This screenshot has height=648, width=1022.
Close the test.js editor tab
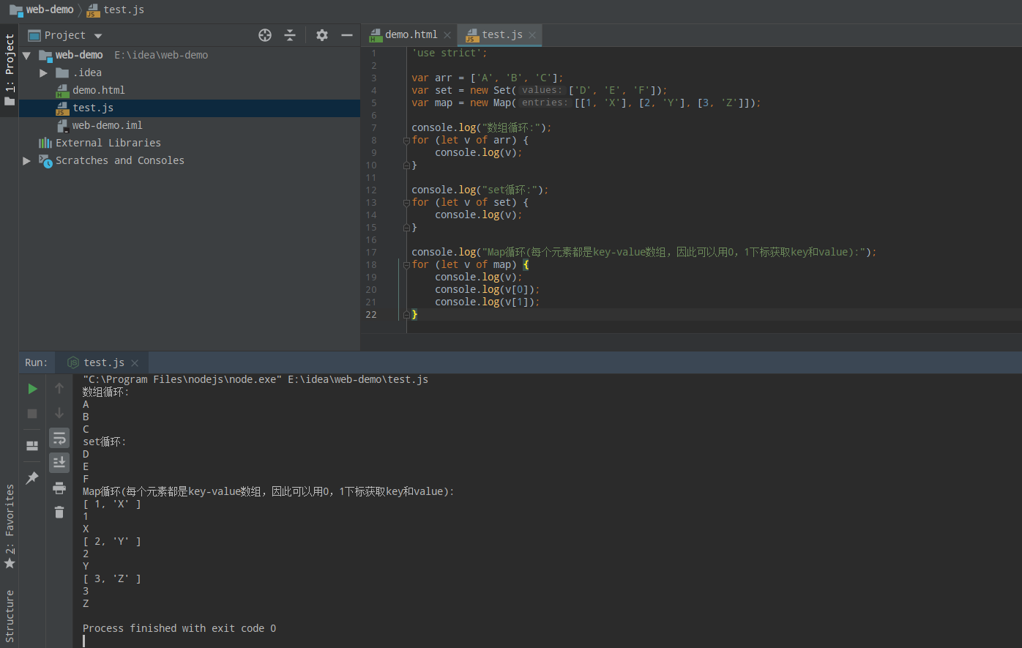532,35
